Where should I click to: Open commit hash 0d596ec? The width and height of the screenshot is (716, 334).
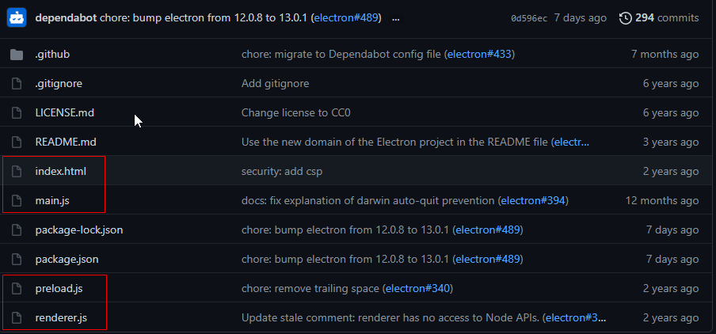(529, 18)
